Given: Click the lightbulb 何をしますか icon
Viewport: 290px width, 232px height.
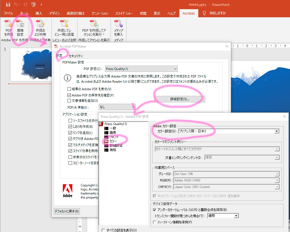Looking at the screenshot, I should pyautogui.click(x=204, y=13).
